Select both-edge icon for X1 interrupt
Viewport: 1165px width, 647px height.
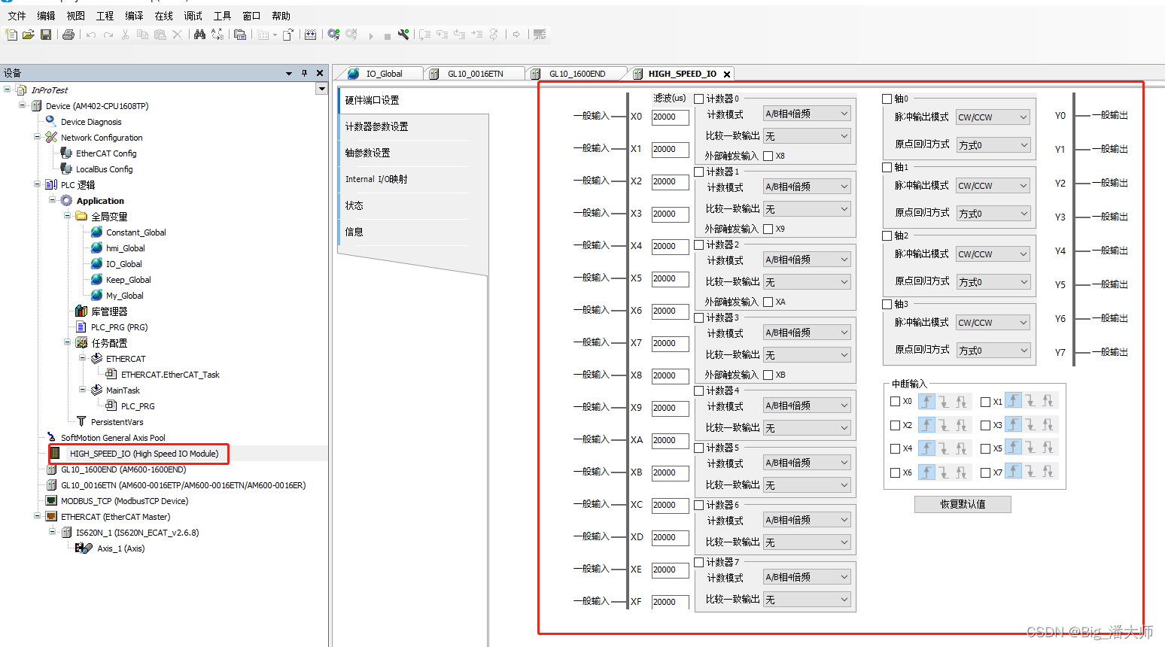point(1048,401)
